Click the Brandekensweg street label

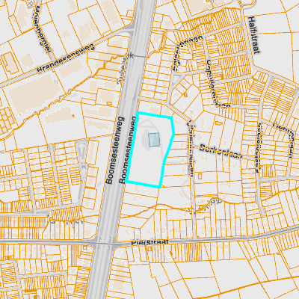[x=66, y=58]
